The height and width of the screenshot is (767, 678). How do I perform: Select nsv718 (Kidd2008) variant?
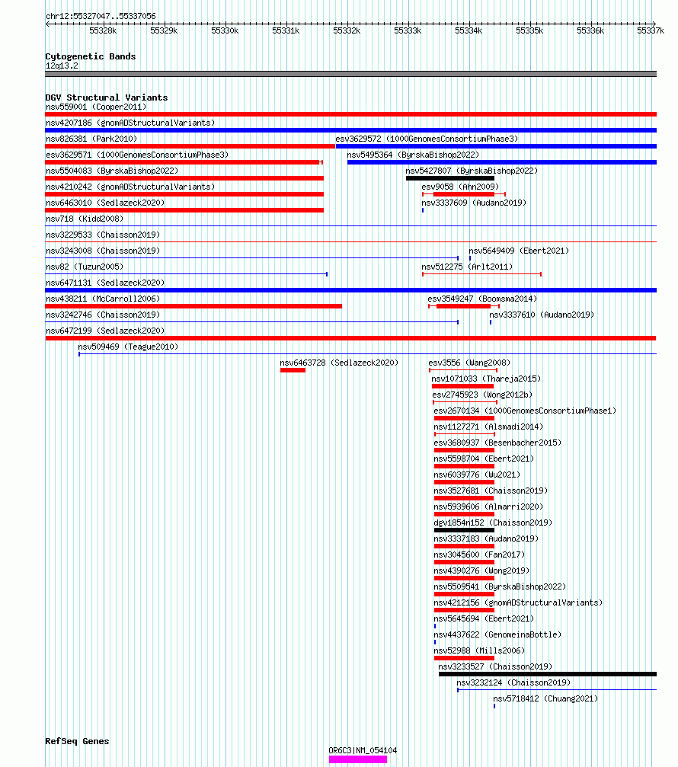tap(85, 219)
